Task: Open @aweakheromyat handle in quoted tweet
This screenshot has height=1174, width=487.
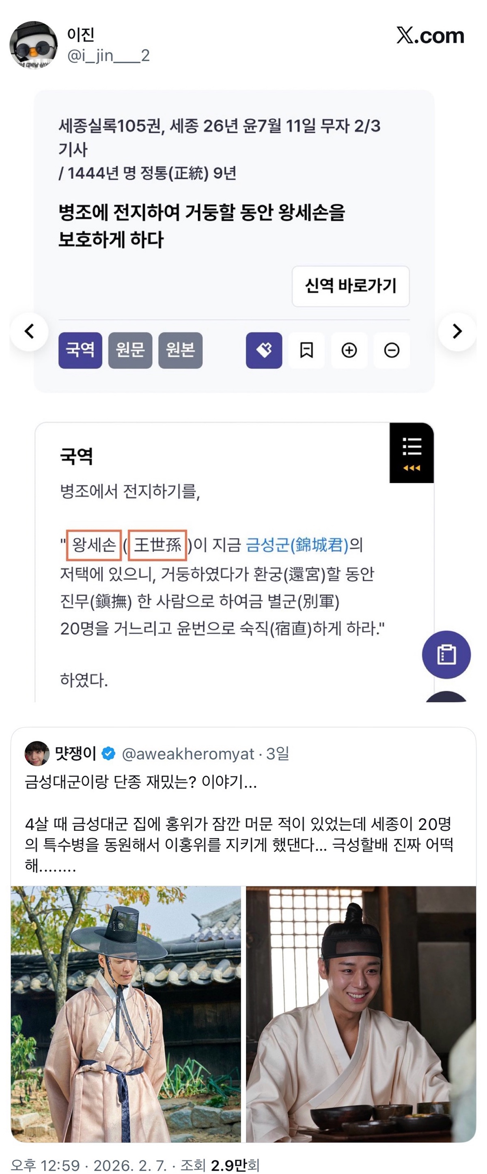Action: (187, 754)
